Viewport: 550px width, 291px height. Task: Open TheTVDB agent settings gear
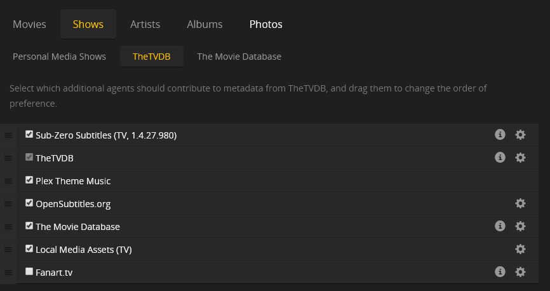coord(520,158)
